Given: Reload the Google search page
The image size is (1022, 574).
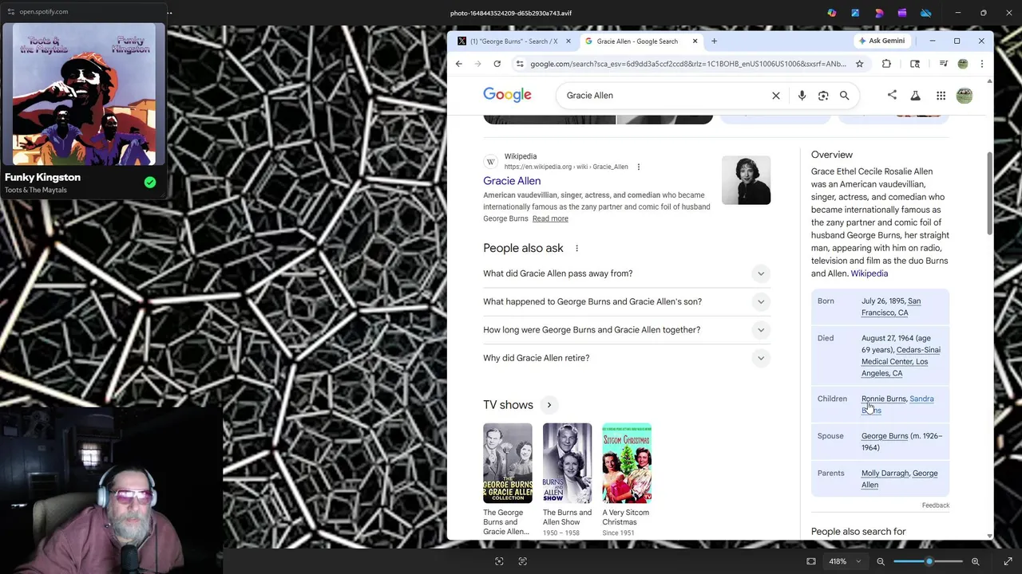Looking at the screenshot, I should [x=497, y=64].
